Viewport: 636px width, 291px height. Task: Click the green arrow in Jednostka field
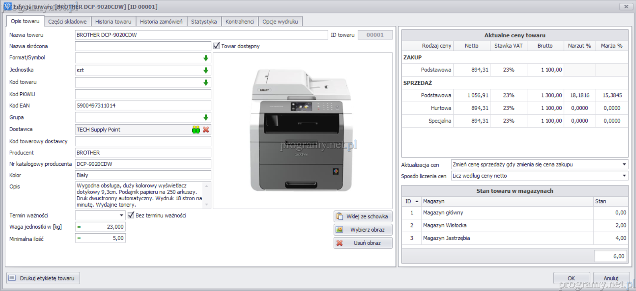(206, 70)
